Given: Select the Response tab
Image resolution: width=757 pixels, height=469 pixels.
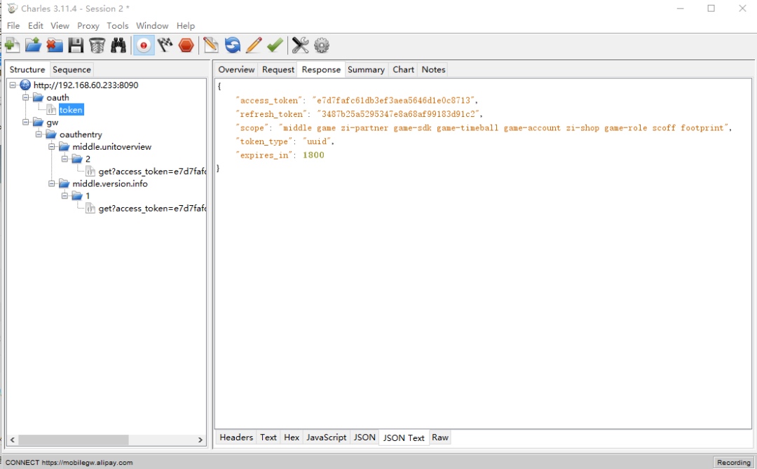Looking at the screenshot, I should [321, 69].
